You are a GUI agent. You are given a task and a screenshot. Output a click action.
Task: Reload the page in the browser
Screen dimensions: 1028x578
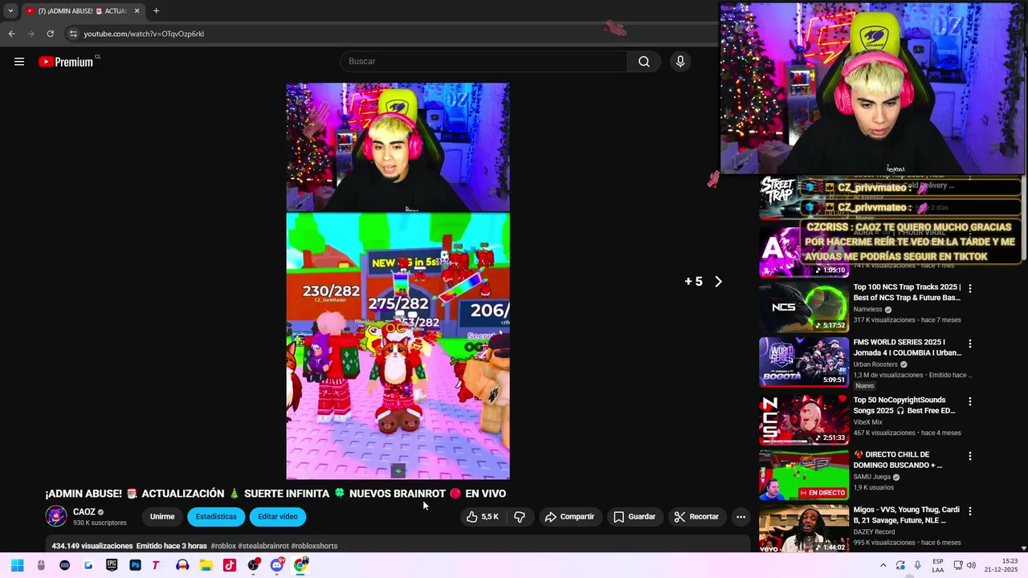50,34
